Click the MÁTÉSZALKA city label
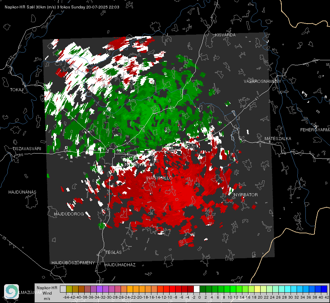Screen dimensions: 330x303 click(x=278, y=138)
